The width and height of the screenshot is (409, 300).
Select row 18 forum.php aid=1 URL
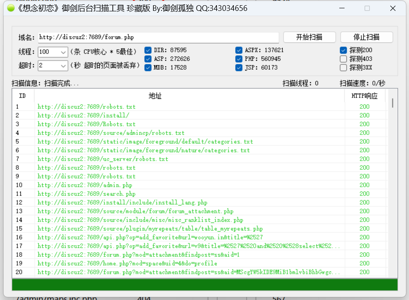coord(139,255)
